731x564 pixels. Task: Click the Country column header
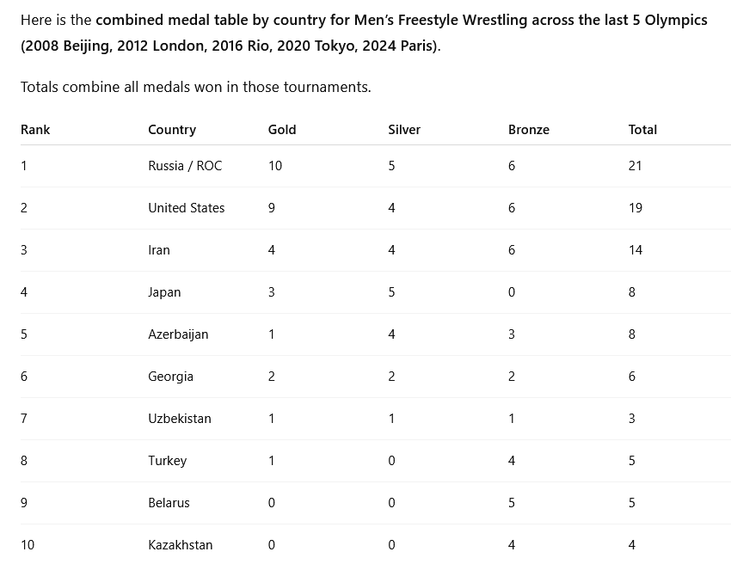pos(172,130)
